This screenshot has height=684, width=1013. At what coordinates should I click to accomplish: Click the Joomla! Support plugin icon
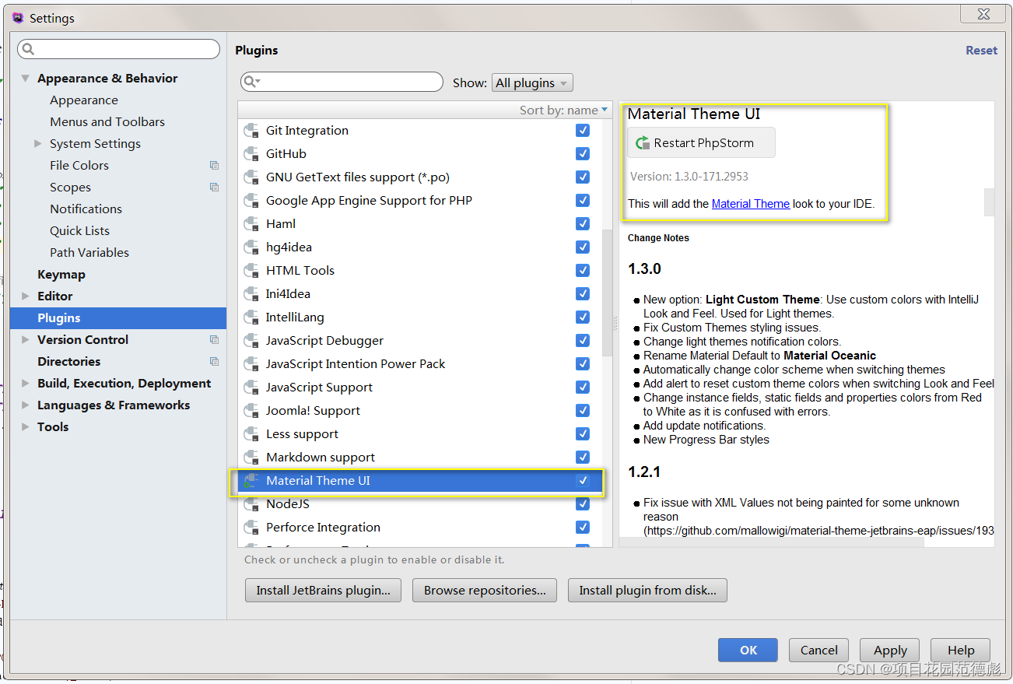pyautogui.click(x=251, y=411)
